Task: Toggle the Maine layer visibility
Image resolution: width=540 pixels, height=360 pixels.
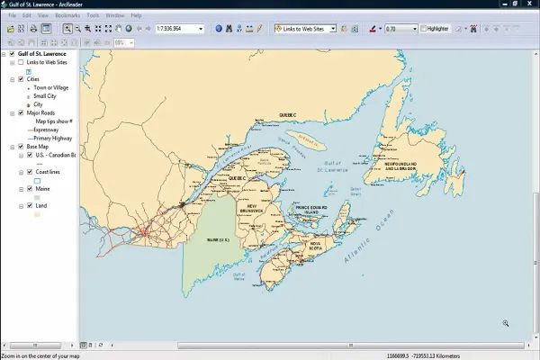Action: 30,189
